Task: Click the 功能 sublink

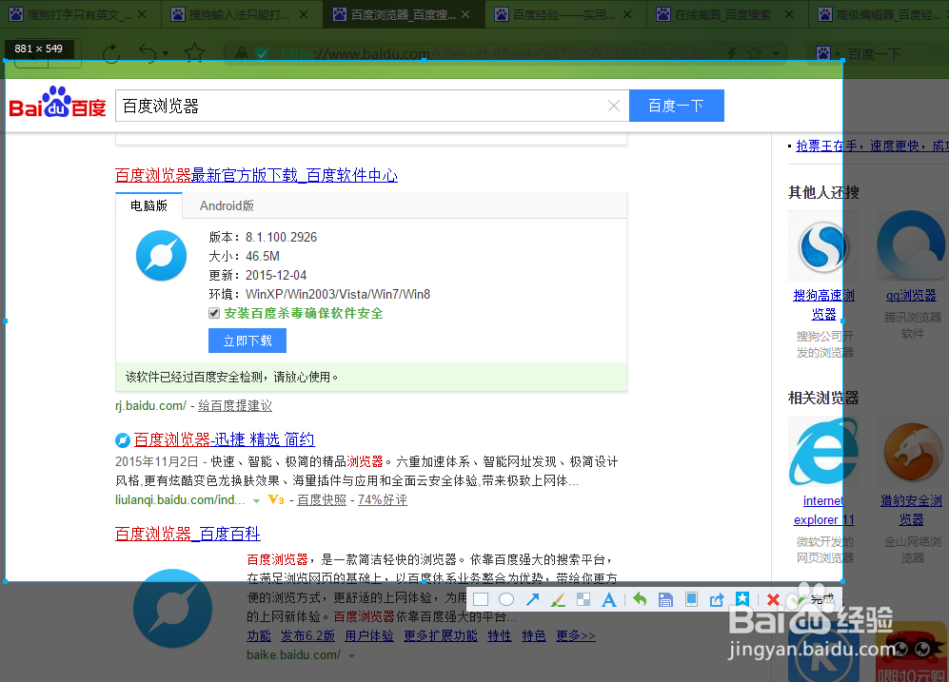Action: point(259,635)
